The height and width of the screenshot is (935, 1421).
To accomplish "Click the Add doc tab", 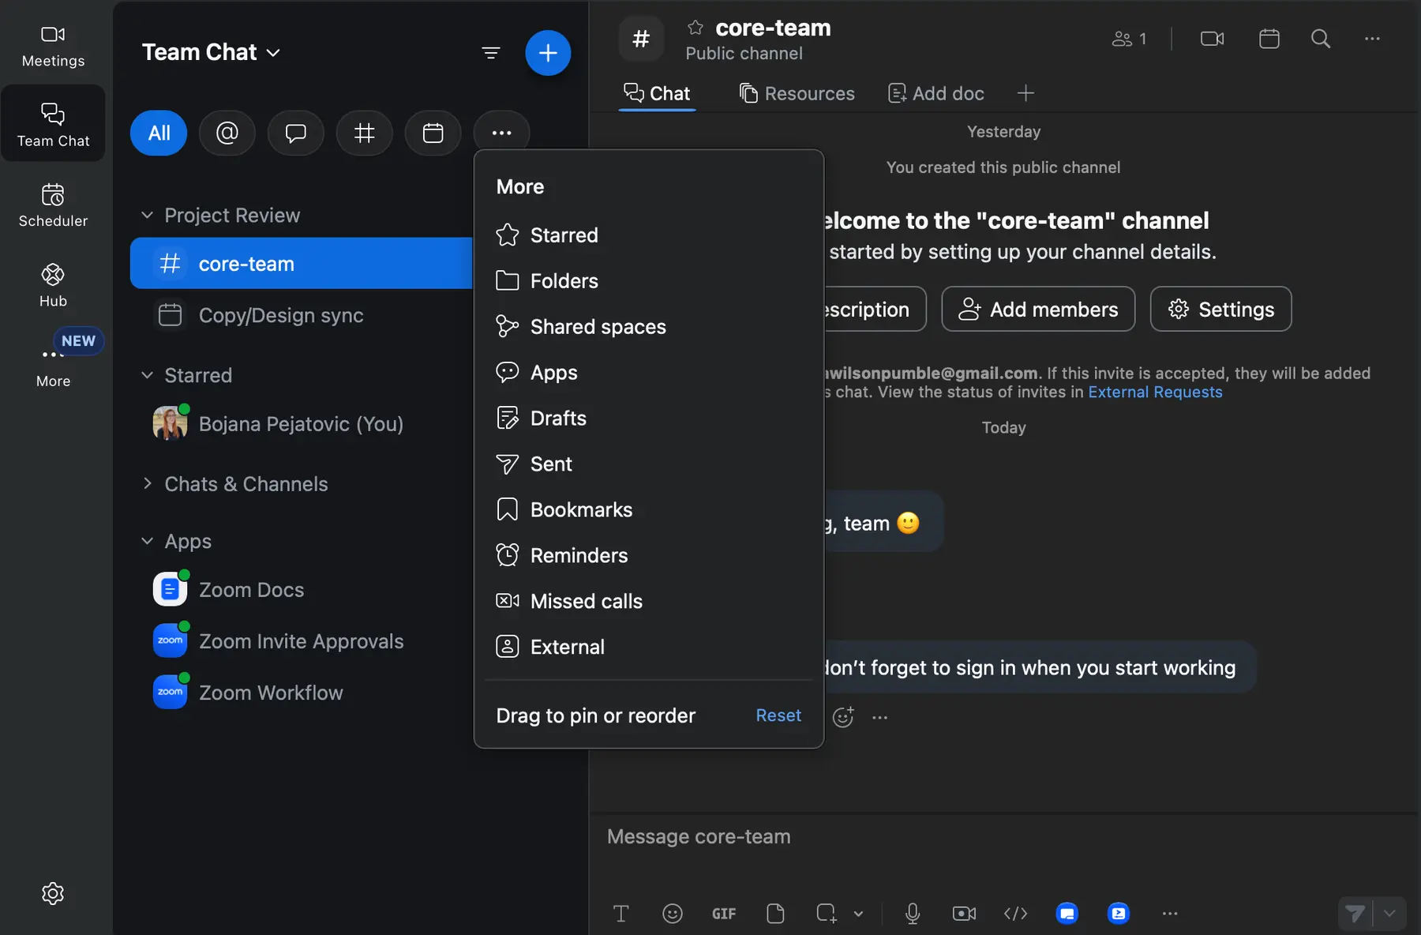I will pyautogui.click(x=935, y=93).
